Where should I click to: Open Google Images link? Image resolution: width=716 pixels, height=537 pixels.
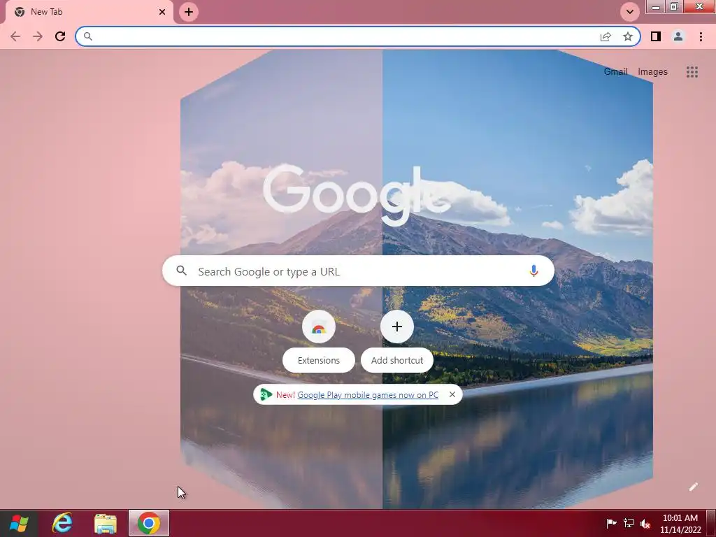click(652, 72)
